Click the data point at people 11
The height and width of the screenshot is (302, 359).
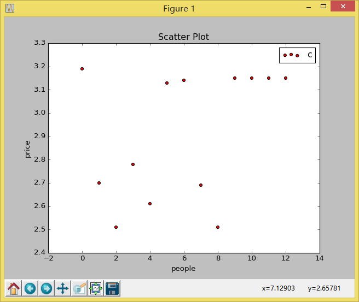click(x=269, y=78)
